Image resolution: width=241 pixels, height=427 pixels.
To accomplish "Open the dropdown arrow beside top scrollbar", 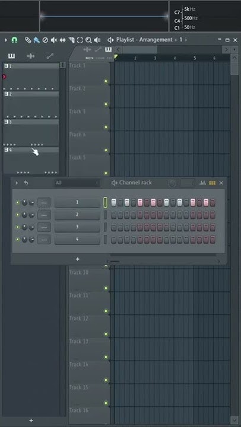I will tap(234, 50).
